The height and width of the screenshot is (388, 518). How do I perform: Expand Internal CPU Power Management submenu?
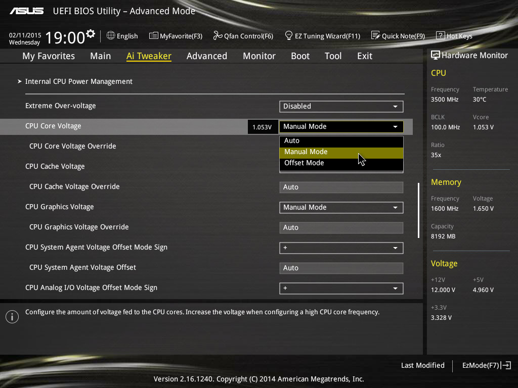coord(78,81)
